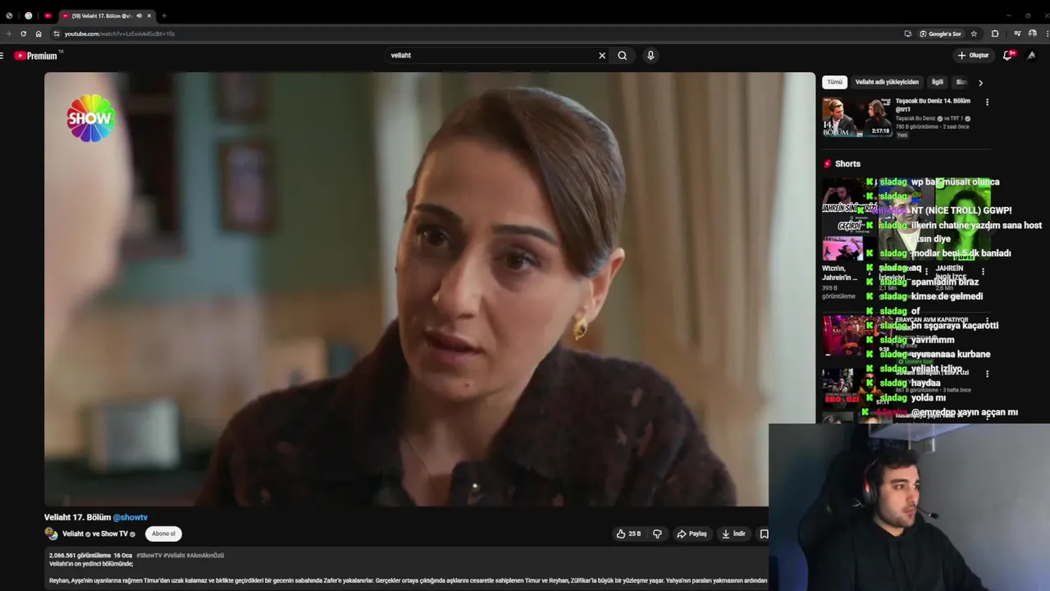The image size is (1050, 591).
Task: Open the Taşacak Bu Deniz 14. Bölüm title
Action: tap(933, 104)
